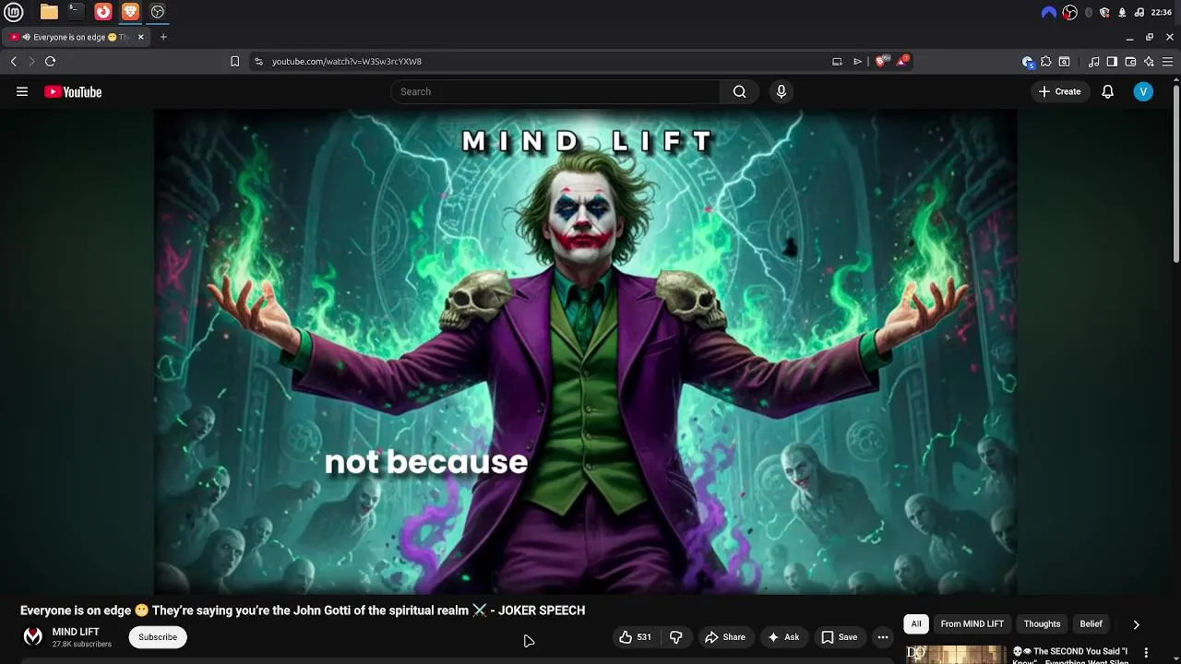Open the Brave Wallet icon
The image size is (1181, 664).
1130,62
